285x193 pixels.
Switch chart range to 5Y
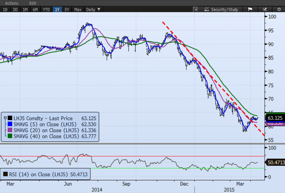tap(67, 9)
